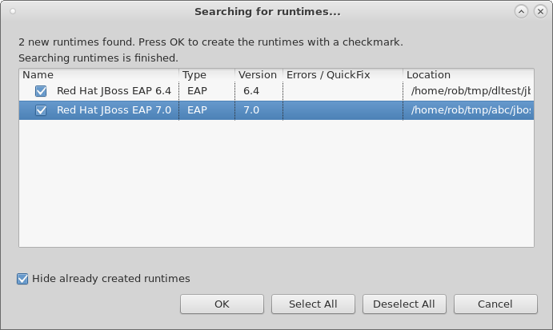
Task: Click the Type column header
Action: (206, 75)
